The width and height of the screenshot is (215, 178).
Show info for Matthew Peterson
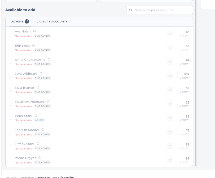coord(48,101)
